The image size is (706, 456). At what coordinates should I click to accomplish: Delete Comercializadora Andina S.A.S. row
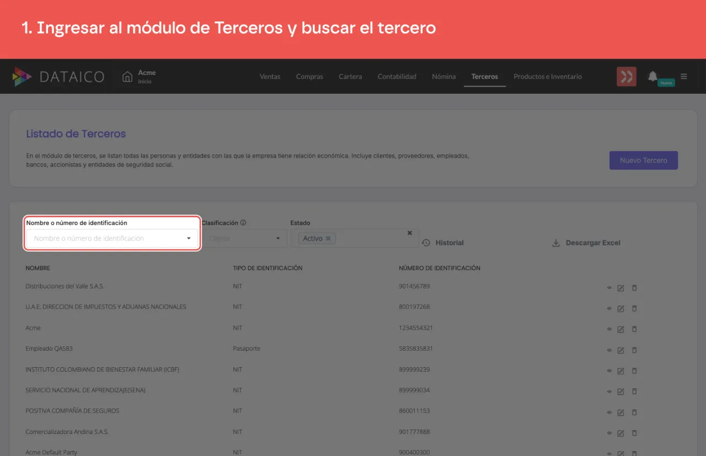[634, 433]
